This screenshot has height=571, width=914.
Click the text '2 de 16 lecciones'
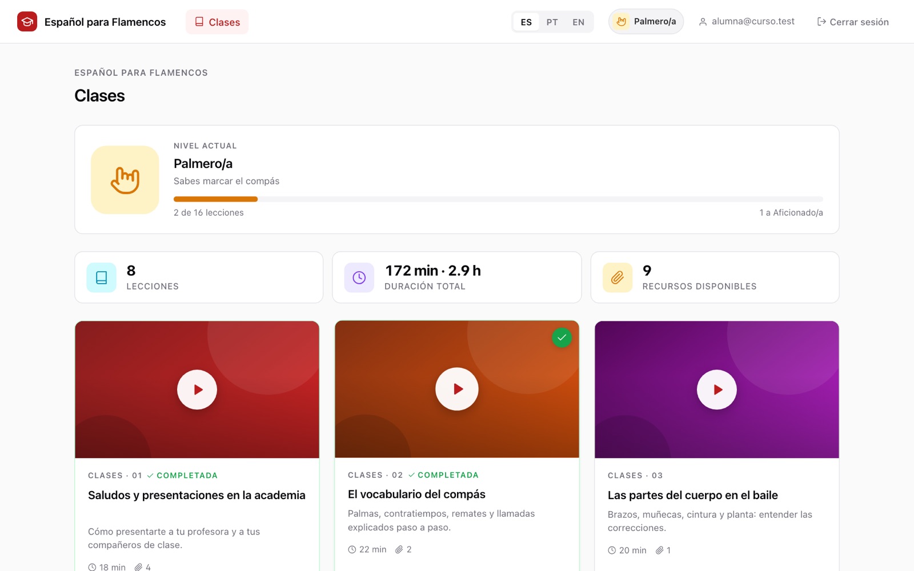tap(209, 212)
